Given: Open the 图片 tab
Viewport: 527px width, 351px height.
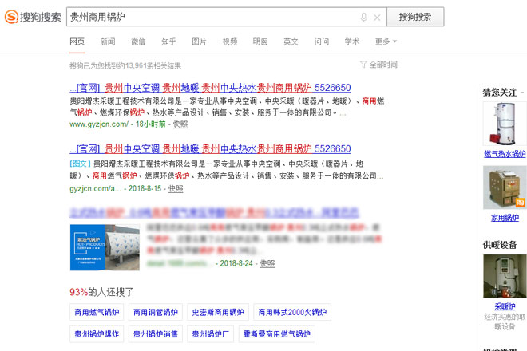Looking at the screenshot, I should (x=199, y=41).
